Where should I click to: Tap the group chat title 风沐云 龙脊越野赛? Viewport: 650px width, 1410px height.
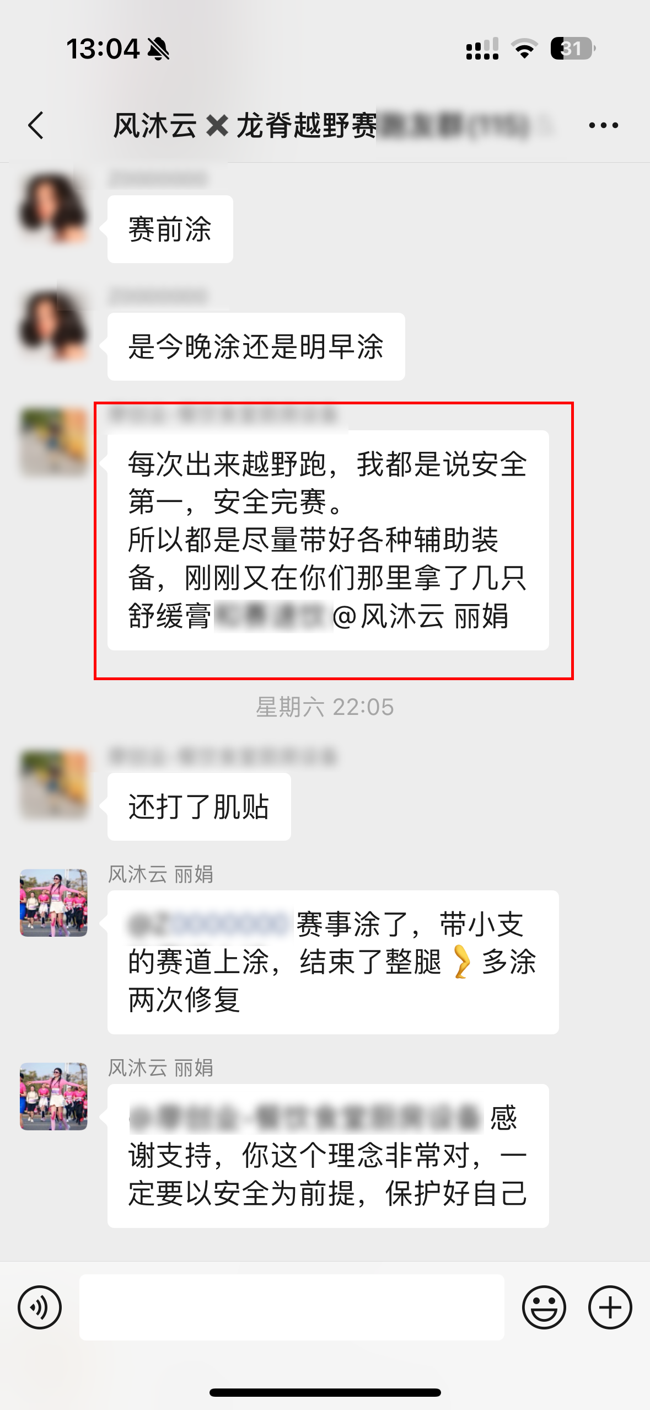click(x=245, y=125)
